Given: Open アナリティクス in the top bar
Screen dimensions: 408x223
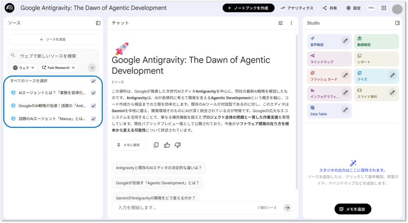Looking at the screenshot, I should coord(297,8).
